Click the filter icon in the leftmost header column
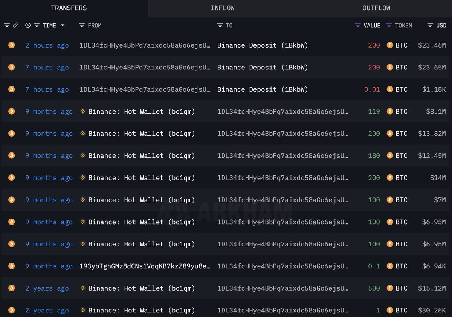 tap(7, 25)
